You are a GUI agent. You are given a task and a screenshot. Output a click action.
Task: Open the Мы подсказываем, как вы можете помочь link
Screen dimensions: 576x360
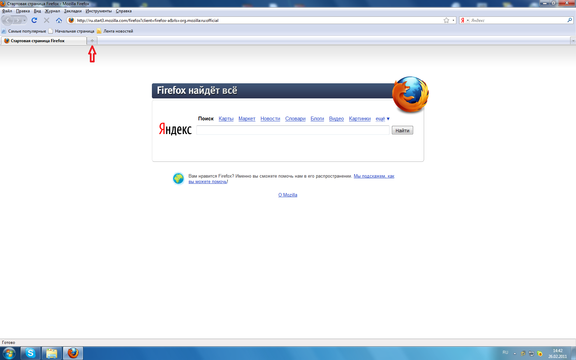click(374, 176)
